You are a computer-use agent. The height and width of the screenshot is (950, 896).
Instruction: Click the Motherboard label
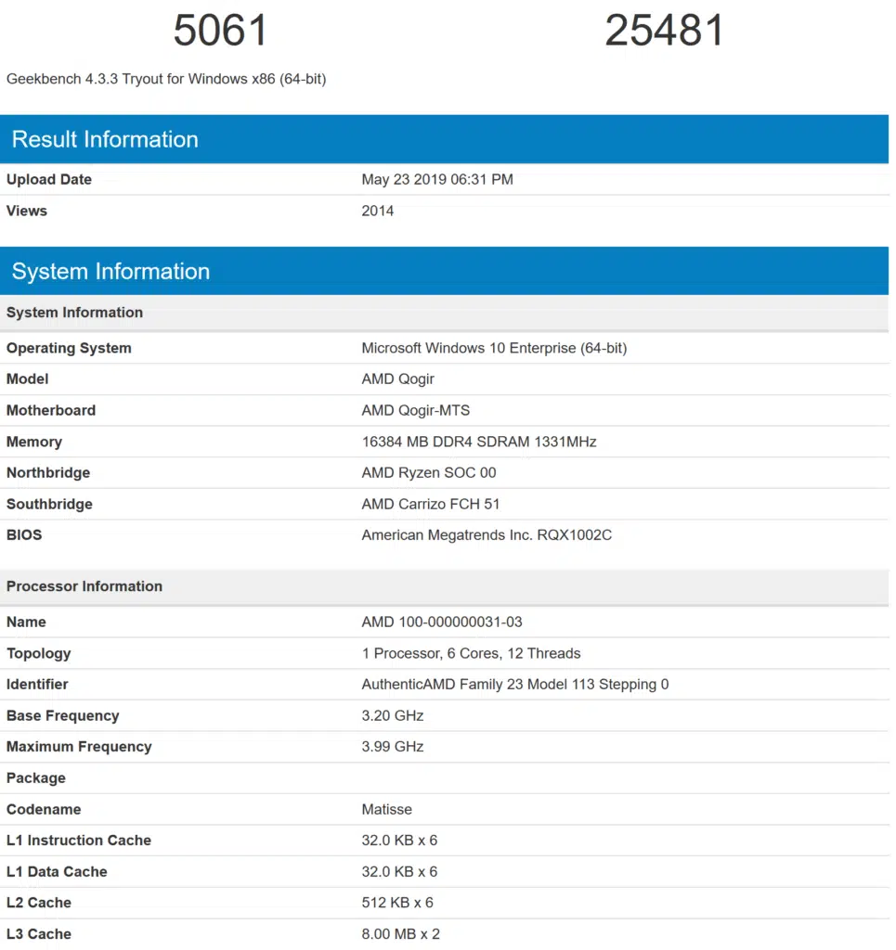pos(51,411)
